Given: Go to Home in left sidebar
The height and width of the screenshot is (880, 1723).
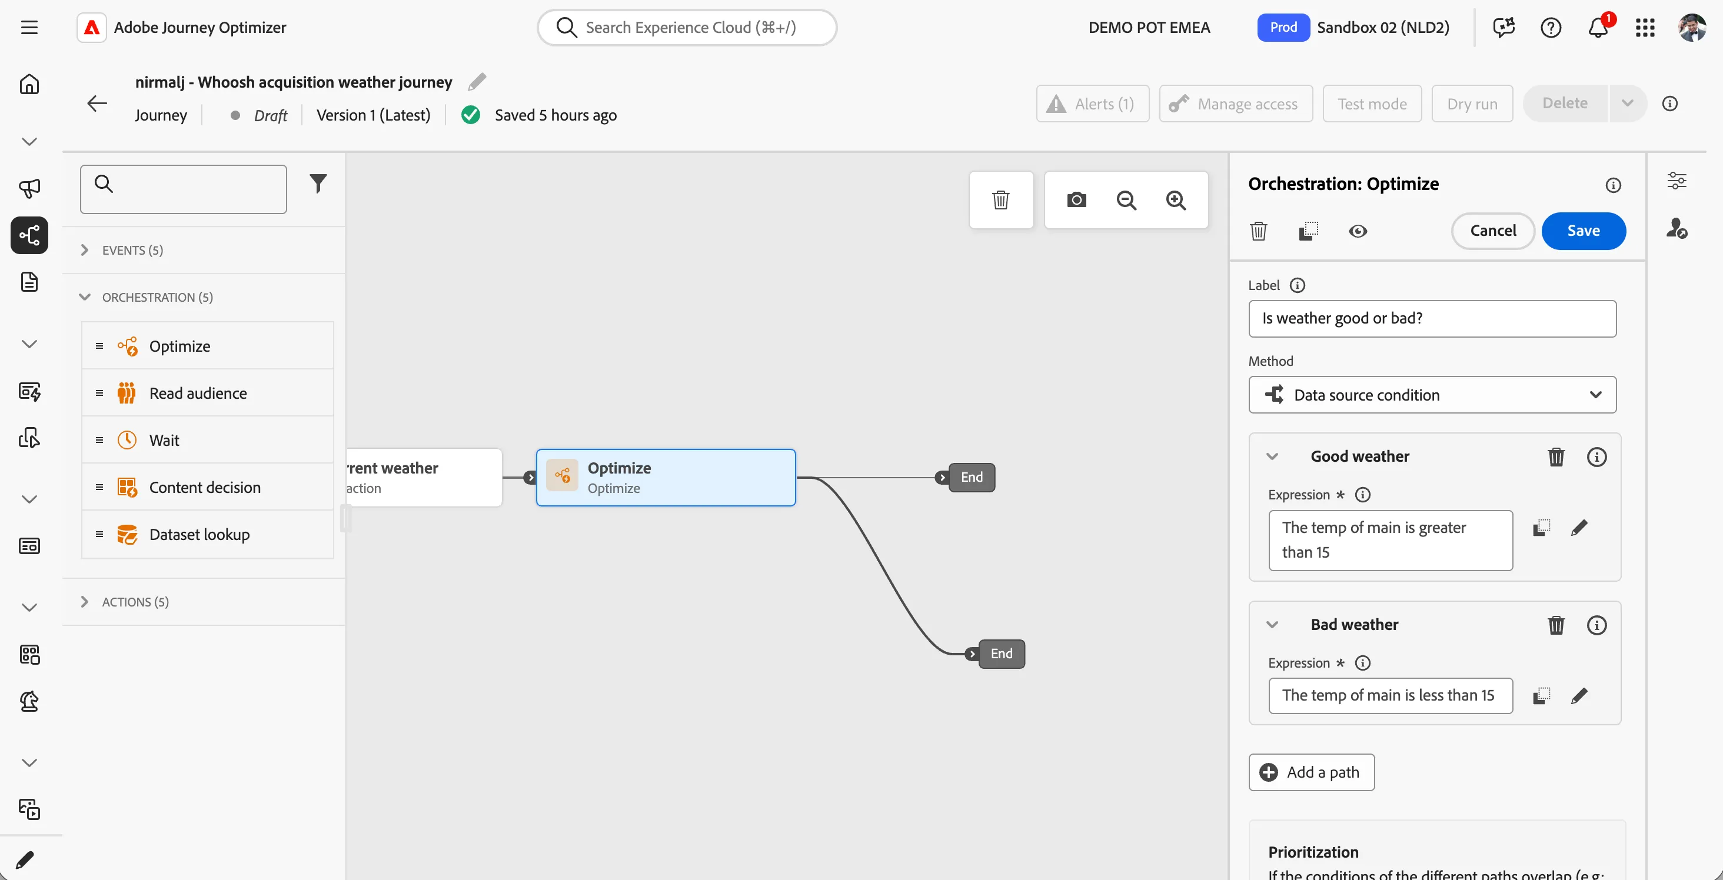Looking at the screenshot, I should (x=29, y=84).
